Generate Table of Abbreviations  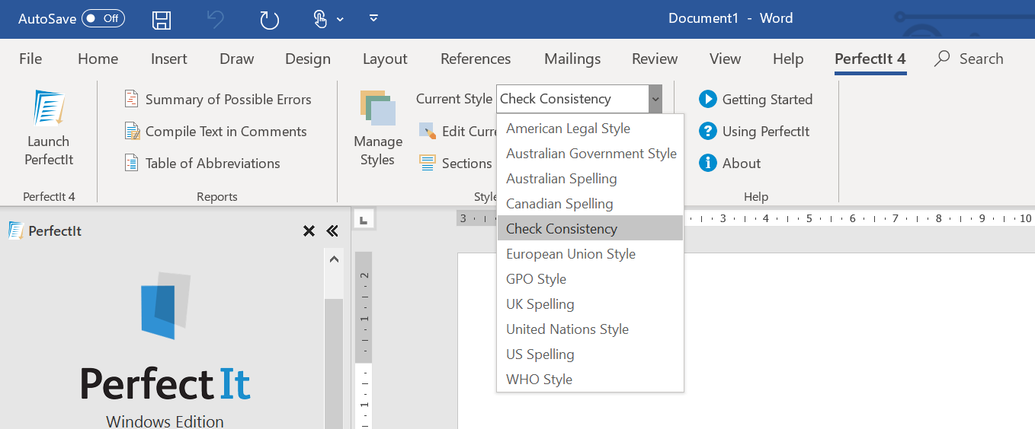pos(202,163)
